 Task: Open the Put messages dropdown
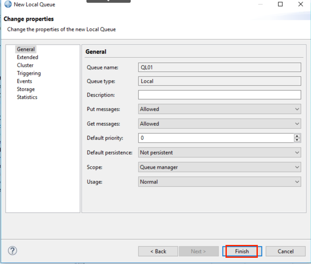(x=220, y=109)
